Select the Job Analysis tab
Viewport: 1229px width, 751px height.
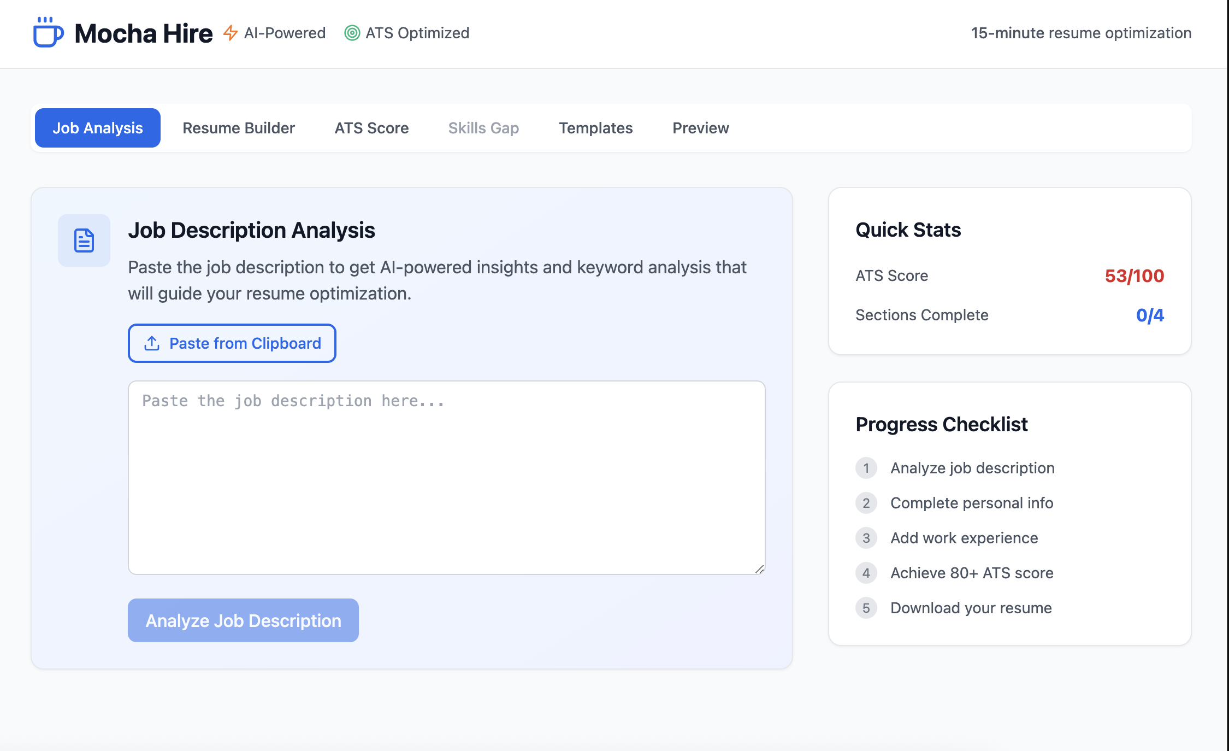click(x=98, y=128)
